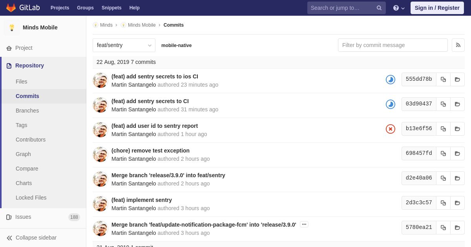Open commit '(chore) remove test exception'

point(150,151)
